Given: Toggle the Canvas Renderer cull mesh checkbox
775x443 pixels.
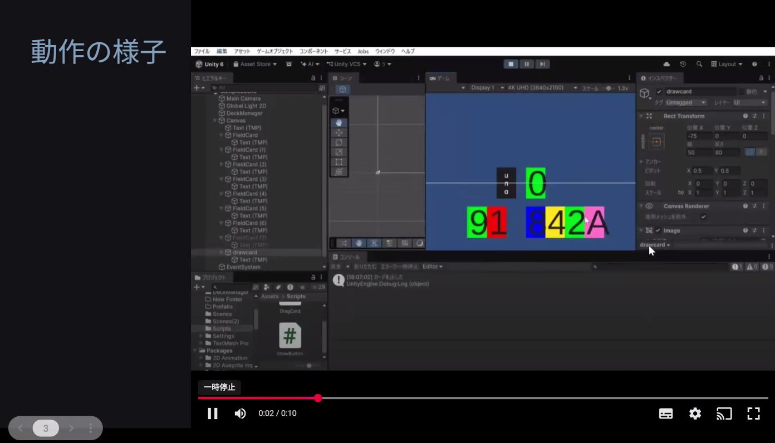Looking at the screenshot, I should (x=703, y=216).
